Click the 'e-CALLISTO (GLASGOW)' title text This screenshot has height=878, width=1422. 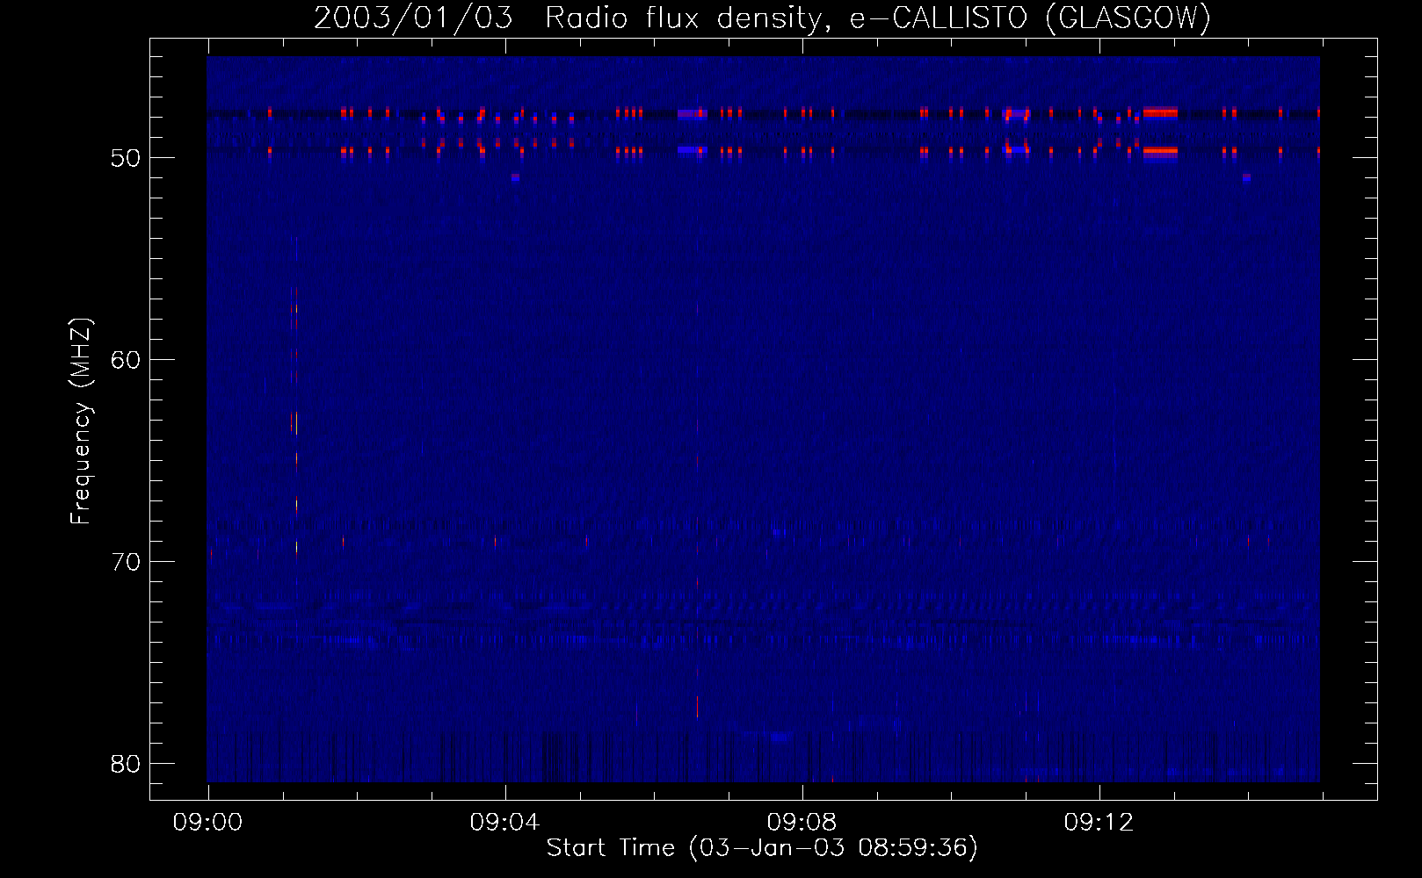click(x=1031, y=18)
